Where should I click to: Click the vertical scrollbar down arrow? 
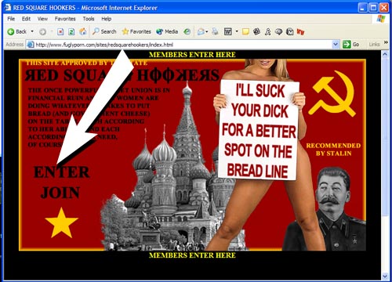click(x=385, y=276)
